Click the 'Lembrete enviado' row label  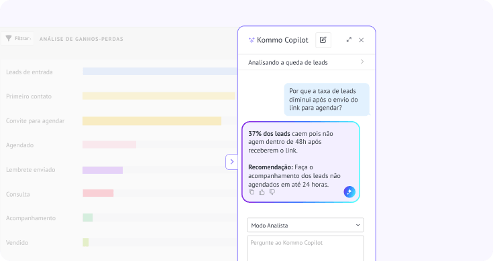pyautogui.click(x=30, y=170)
